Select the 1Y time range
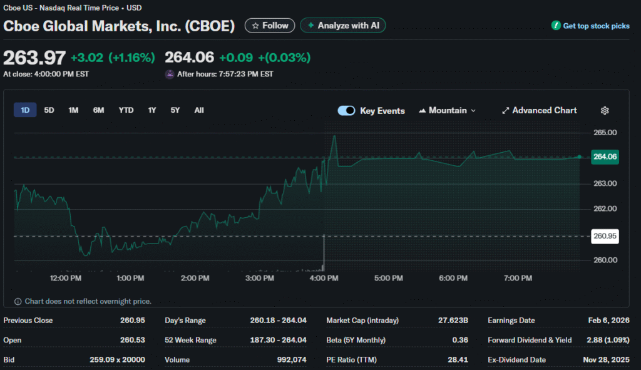The image size is (641, 370). pyautogui.click(x=152, y=110)
